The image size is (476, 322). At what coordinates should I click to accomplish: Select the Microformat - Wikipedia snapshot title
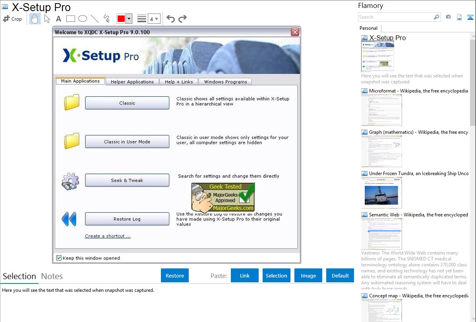pyautogui.click(x=418, y=91)
